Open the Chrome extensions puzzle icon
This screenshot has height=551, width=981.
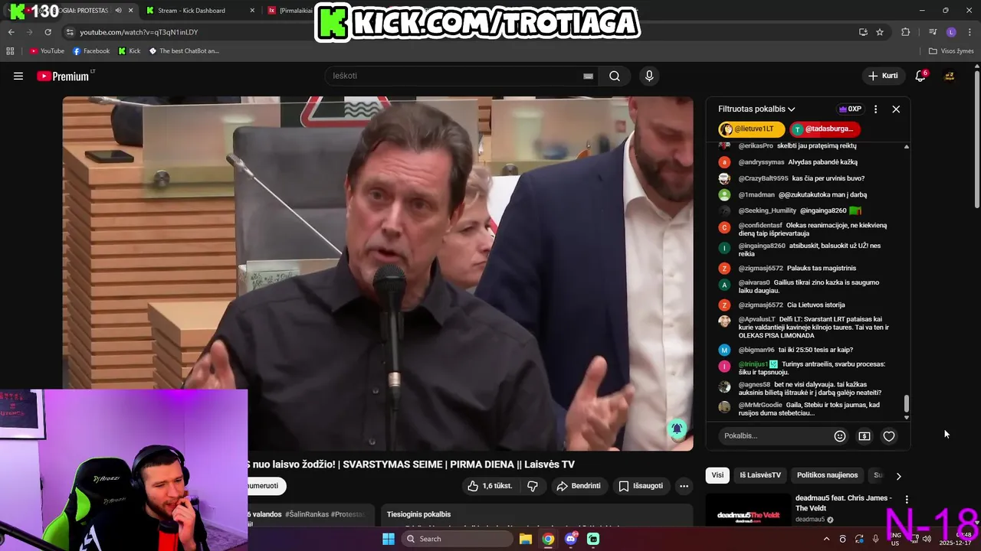pos(906,32)
